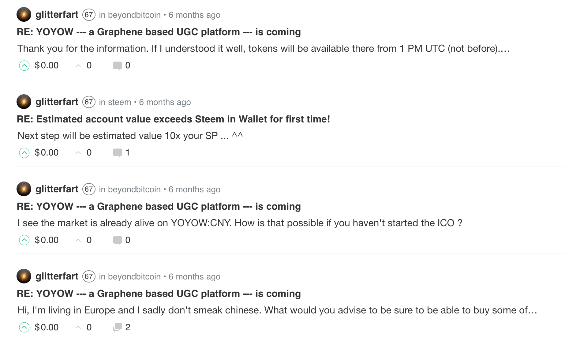Click reputation badge 67 on first comment
565x352 pixels.
pyautogui.click(x=89, y=15)
